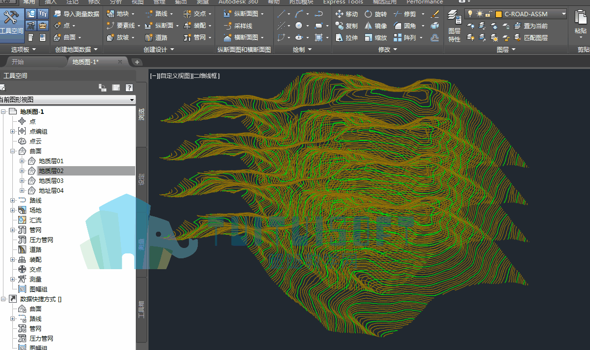590x350 pixels.
Task: Click the [二维线框] visual style control
Action: pos(206,75)
